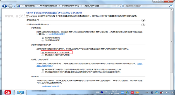Viewport: 175px width, 95px height.
Task: Click the network tray icon with red X
Action: point(161,92)
